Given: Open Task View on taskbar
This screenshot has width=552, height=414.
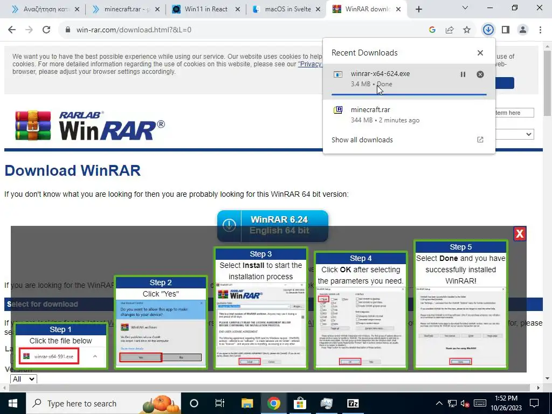Looking at the screenshot, I should coord(220,403).
